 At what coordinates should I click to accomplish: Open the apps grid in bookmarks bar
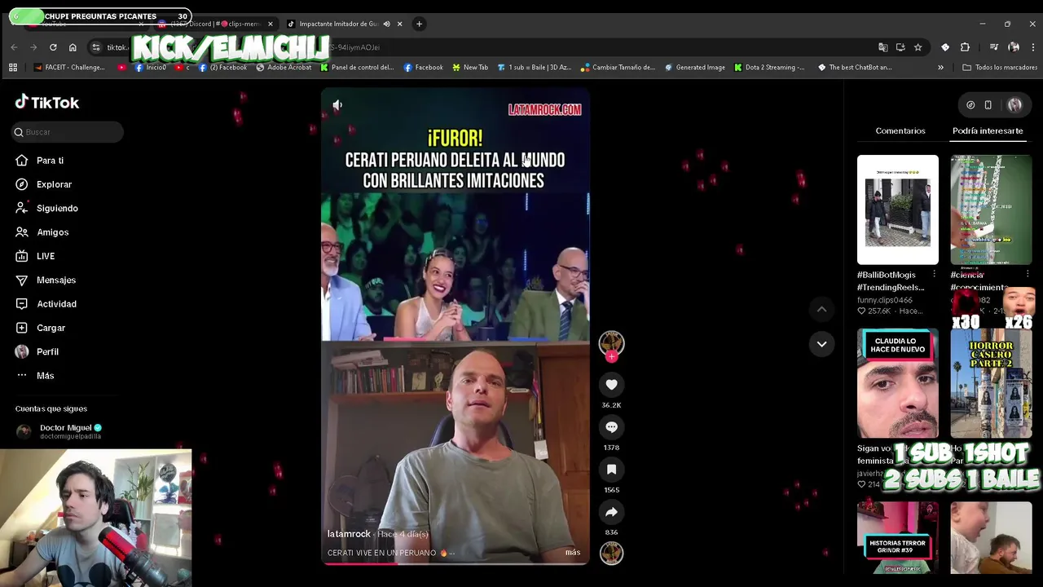[x=13, y=68]
